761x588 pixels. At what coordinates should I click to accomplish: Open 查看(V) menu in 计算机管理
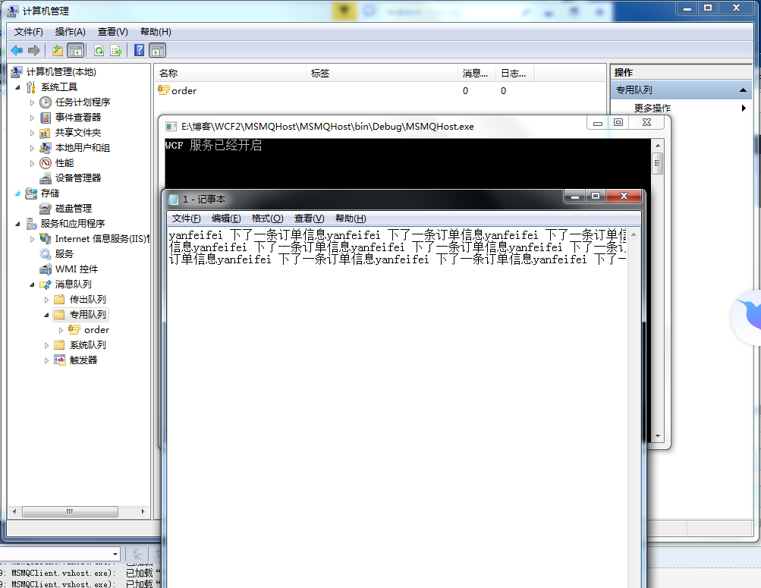112,32
